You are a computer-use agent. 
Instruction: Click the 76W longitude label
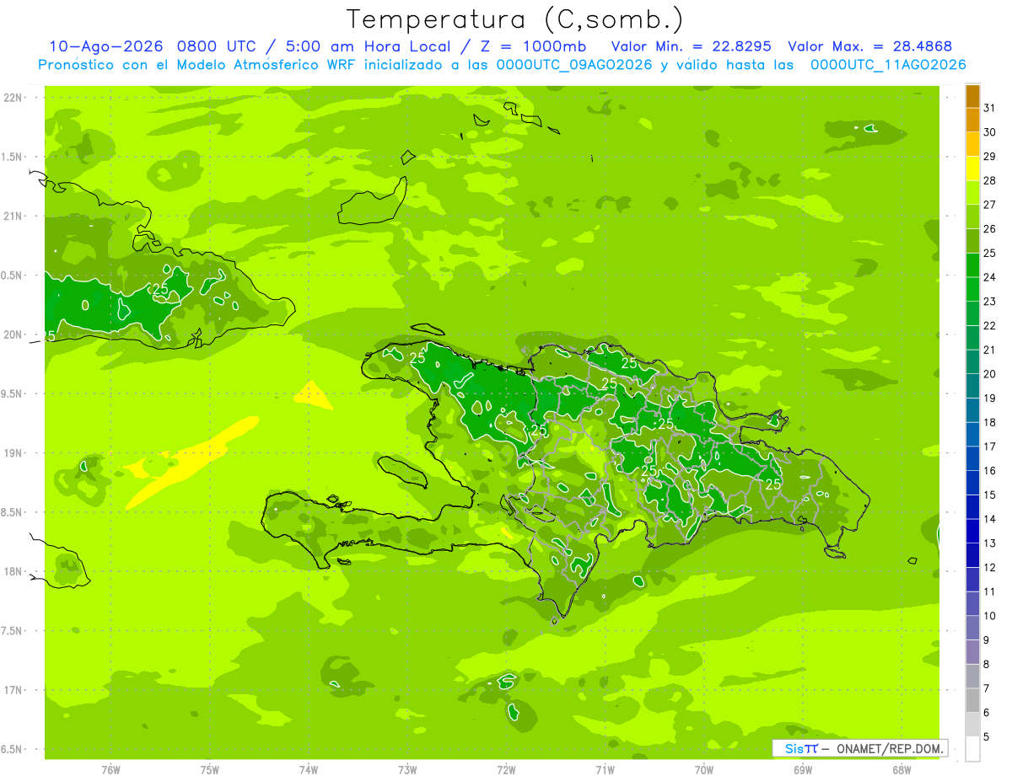click(110, 770)
